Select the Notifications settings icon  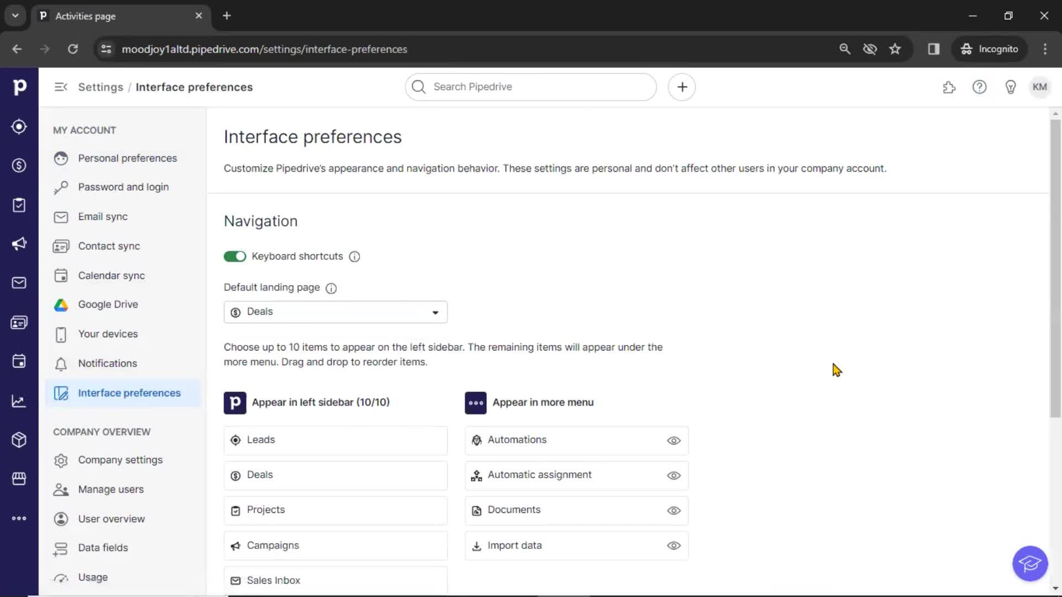[61, 363]
